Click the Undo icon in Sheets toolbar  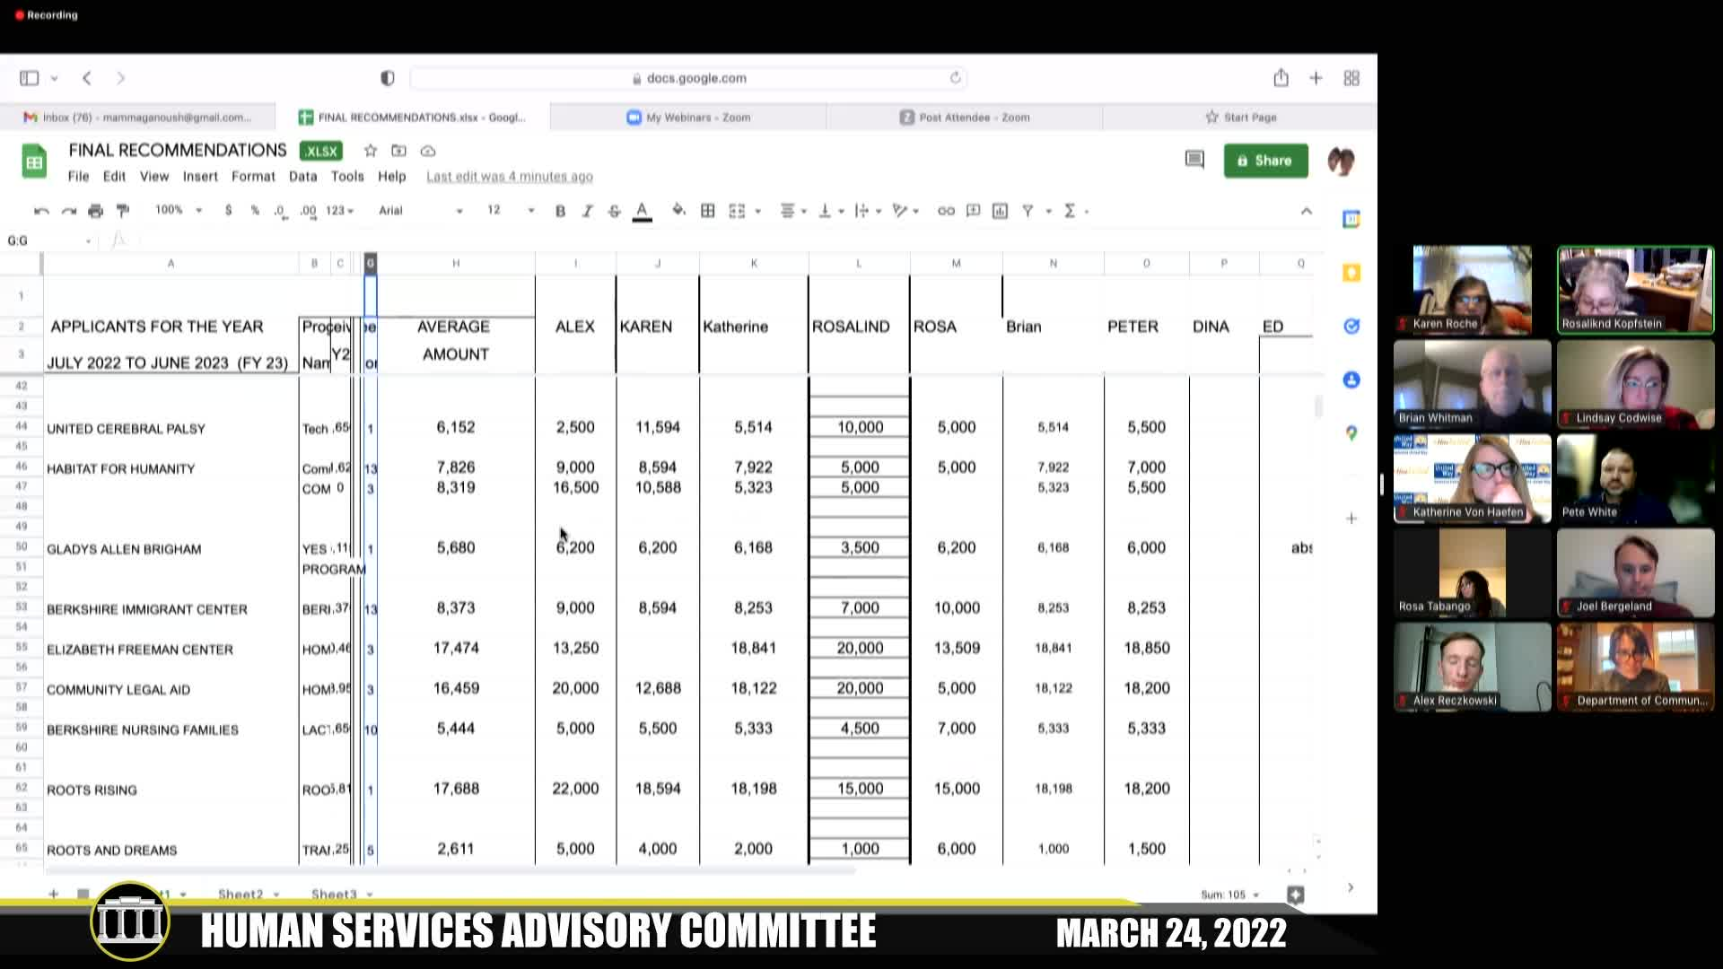41,211
